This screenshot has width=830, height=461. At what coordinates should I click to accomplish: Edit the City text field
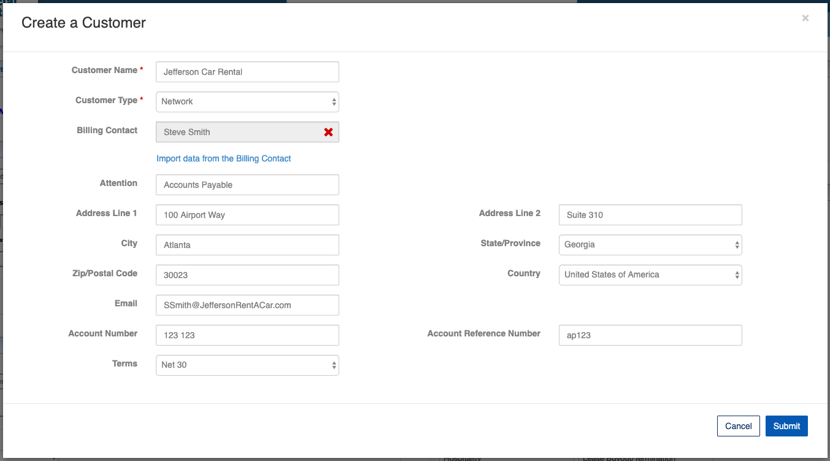pos(247,245)
